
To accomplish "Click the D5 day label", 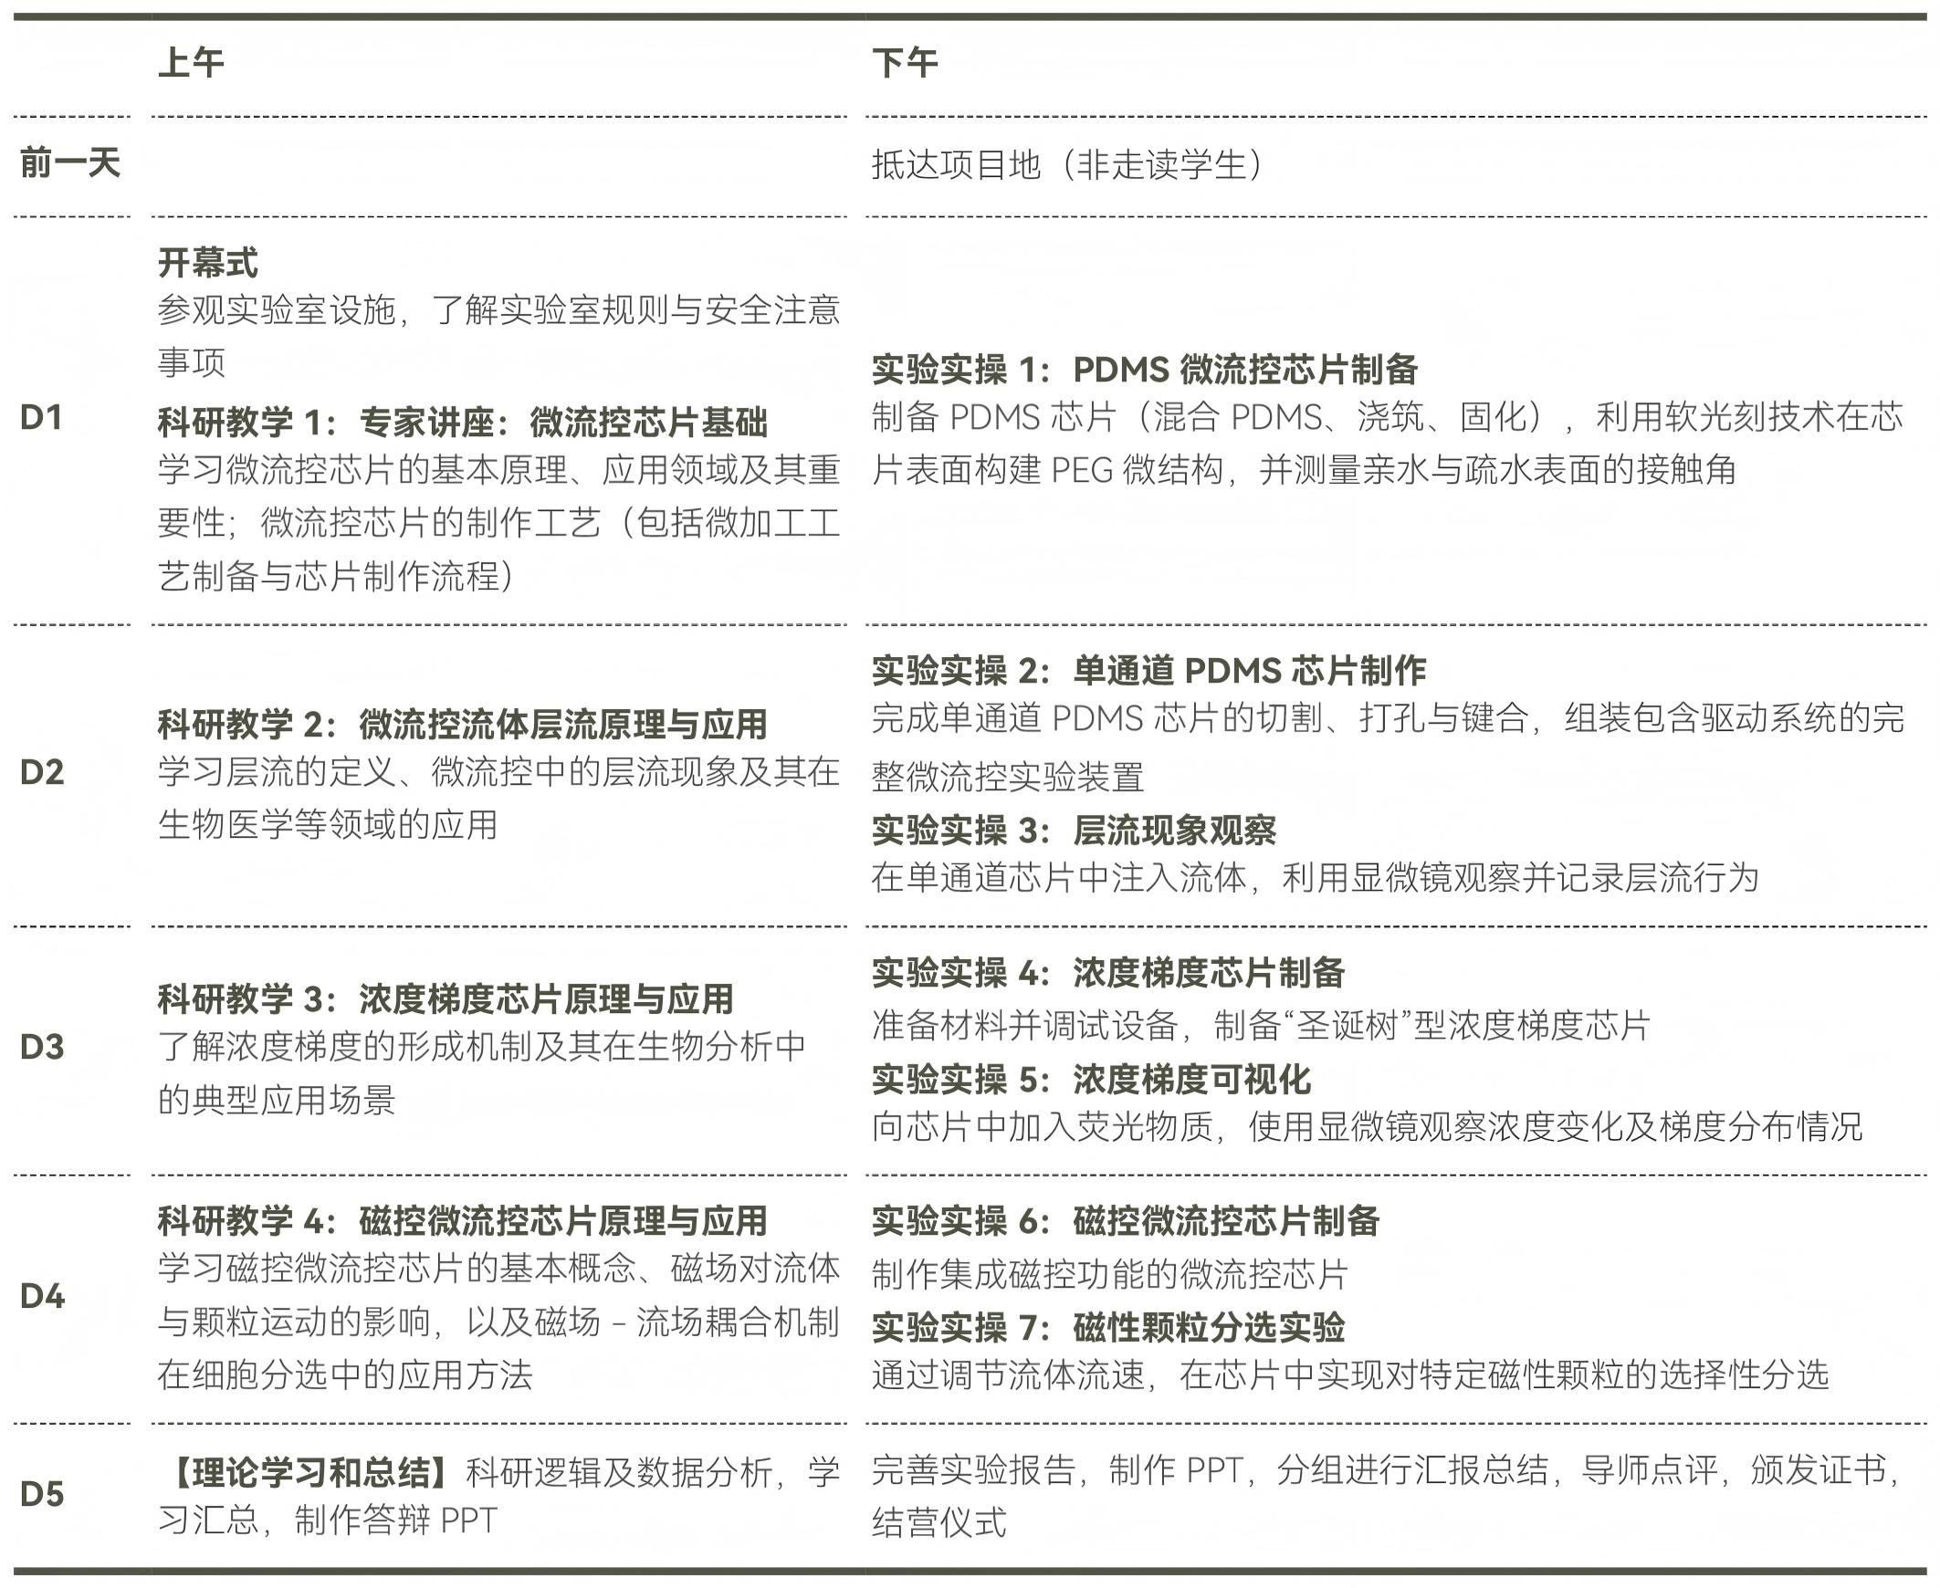I will point(42,1495).
